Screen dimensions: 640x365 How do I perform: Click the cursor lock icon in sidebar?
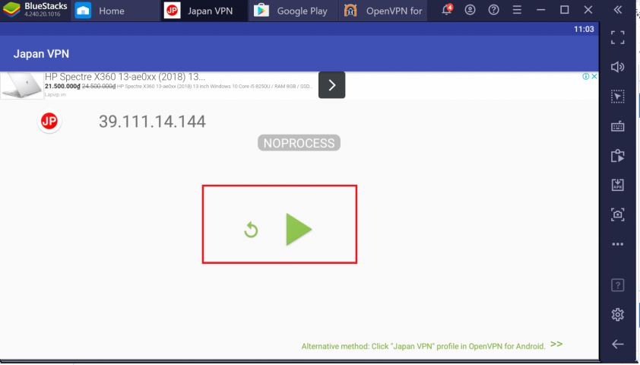click(x=617, y=97)
